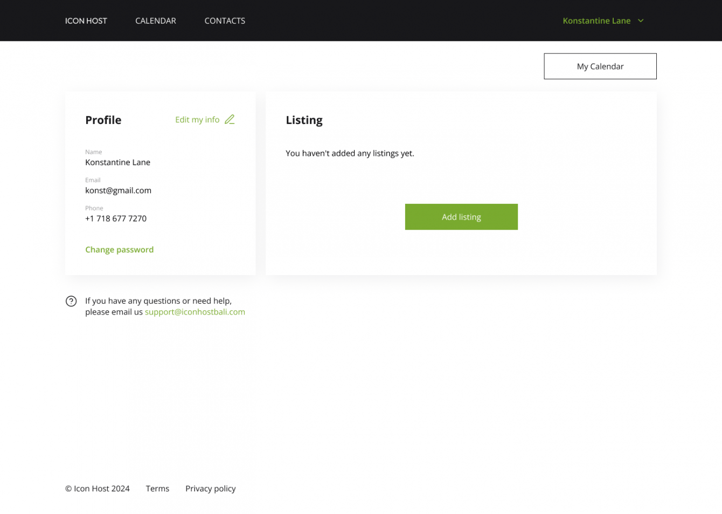Go to the CALENDAR nav item
The image size is (722, 514).
(156, 20)
